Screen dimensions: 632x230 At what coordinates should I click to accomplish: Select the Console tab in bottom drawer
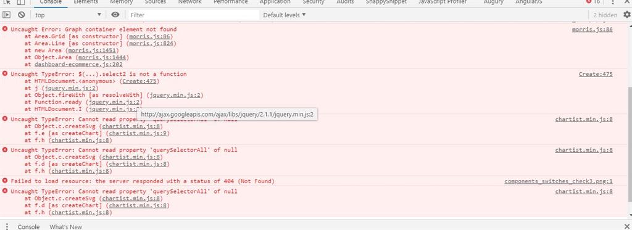pos(28,227)
